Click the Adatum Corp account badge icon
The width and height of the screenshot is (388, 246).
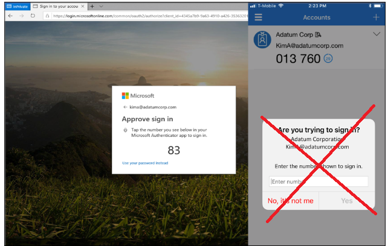click(x=262, y=40)
